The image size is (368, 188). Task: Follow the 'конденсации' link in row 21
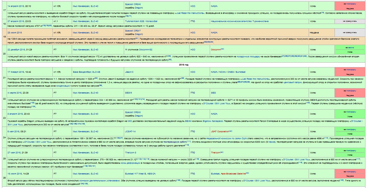63,86
